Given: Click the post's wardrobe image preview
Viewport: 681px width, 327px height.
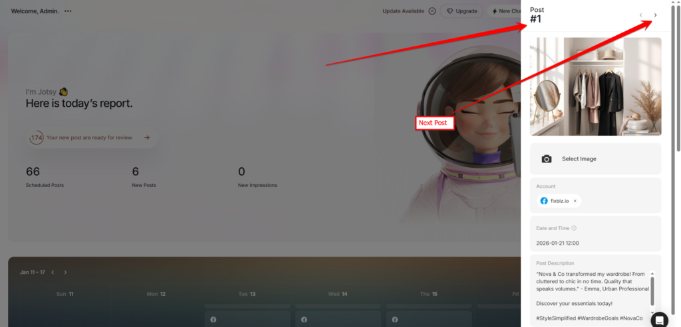Looking at the screenshot, I should click(x=595, y=86).
